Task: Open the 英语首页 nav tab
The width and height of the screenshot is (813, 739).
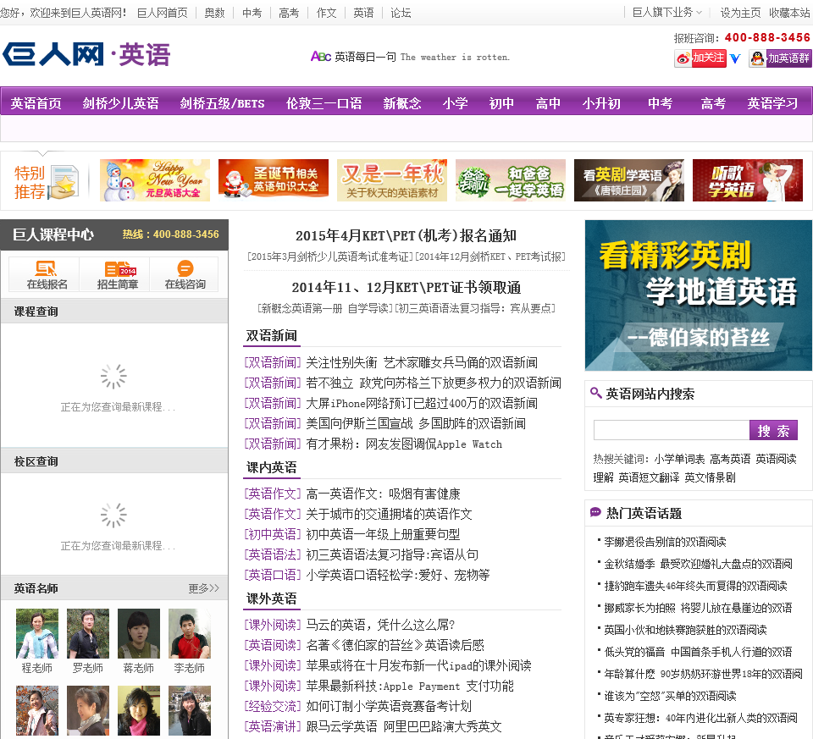Action: 36,103
